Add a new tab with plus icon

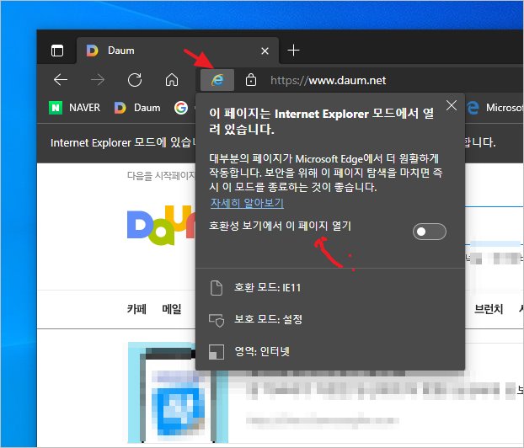(x=293, y=51)
